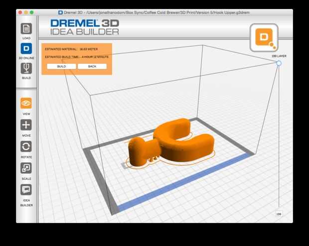Close the Dremel 3D window
This screenshot has height=246, width=309.
[x=20, y=12]
